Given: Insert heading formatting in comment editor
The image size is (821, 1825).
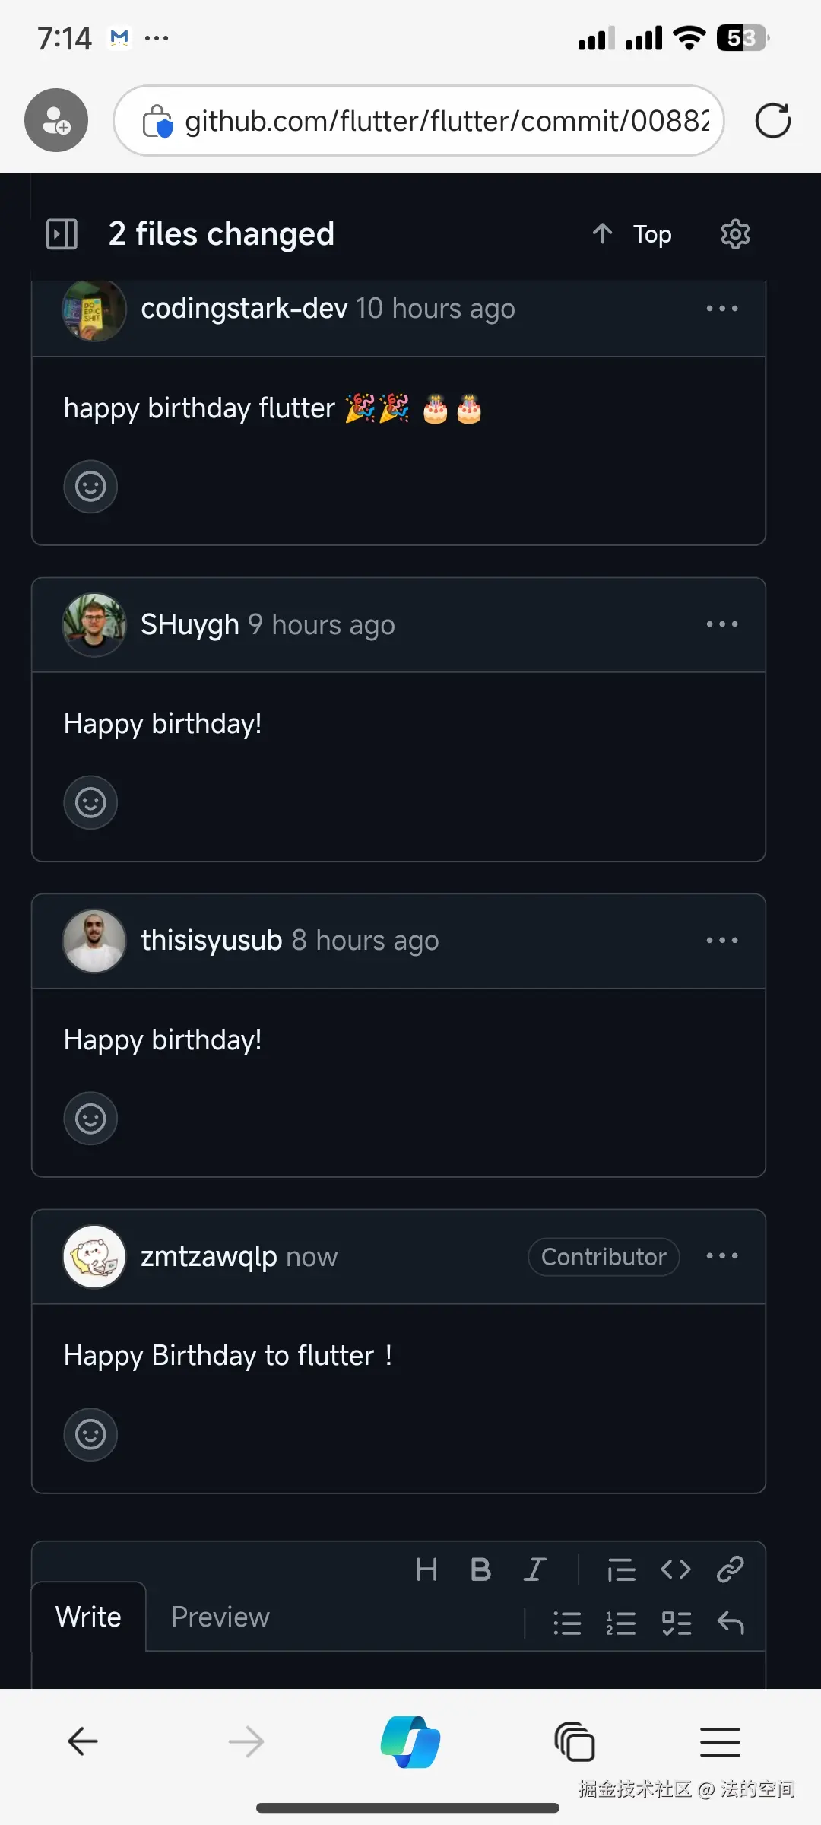Looking at the screenshot, I should pos(426,1569).
